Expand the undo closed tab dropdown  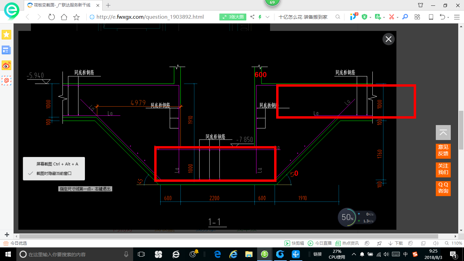[x=448, y=17]
